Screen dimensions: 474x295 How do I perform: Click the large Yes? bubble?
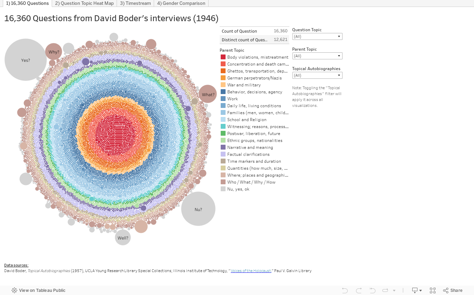tap(26, 60)
